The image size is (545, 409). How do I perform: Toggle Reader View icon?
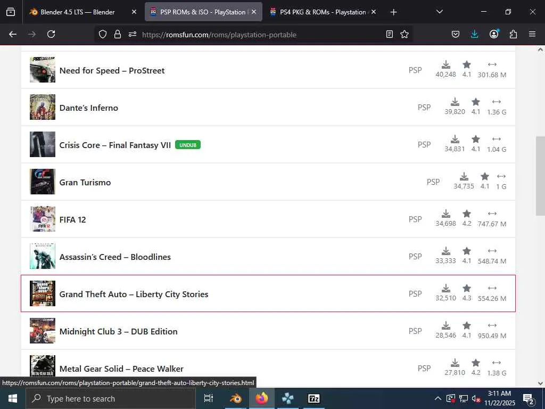click(x=390, y=34)
